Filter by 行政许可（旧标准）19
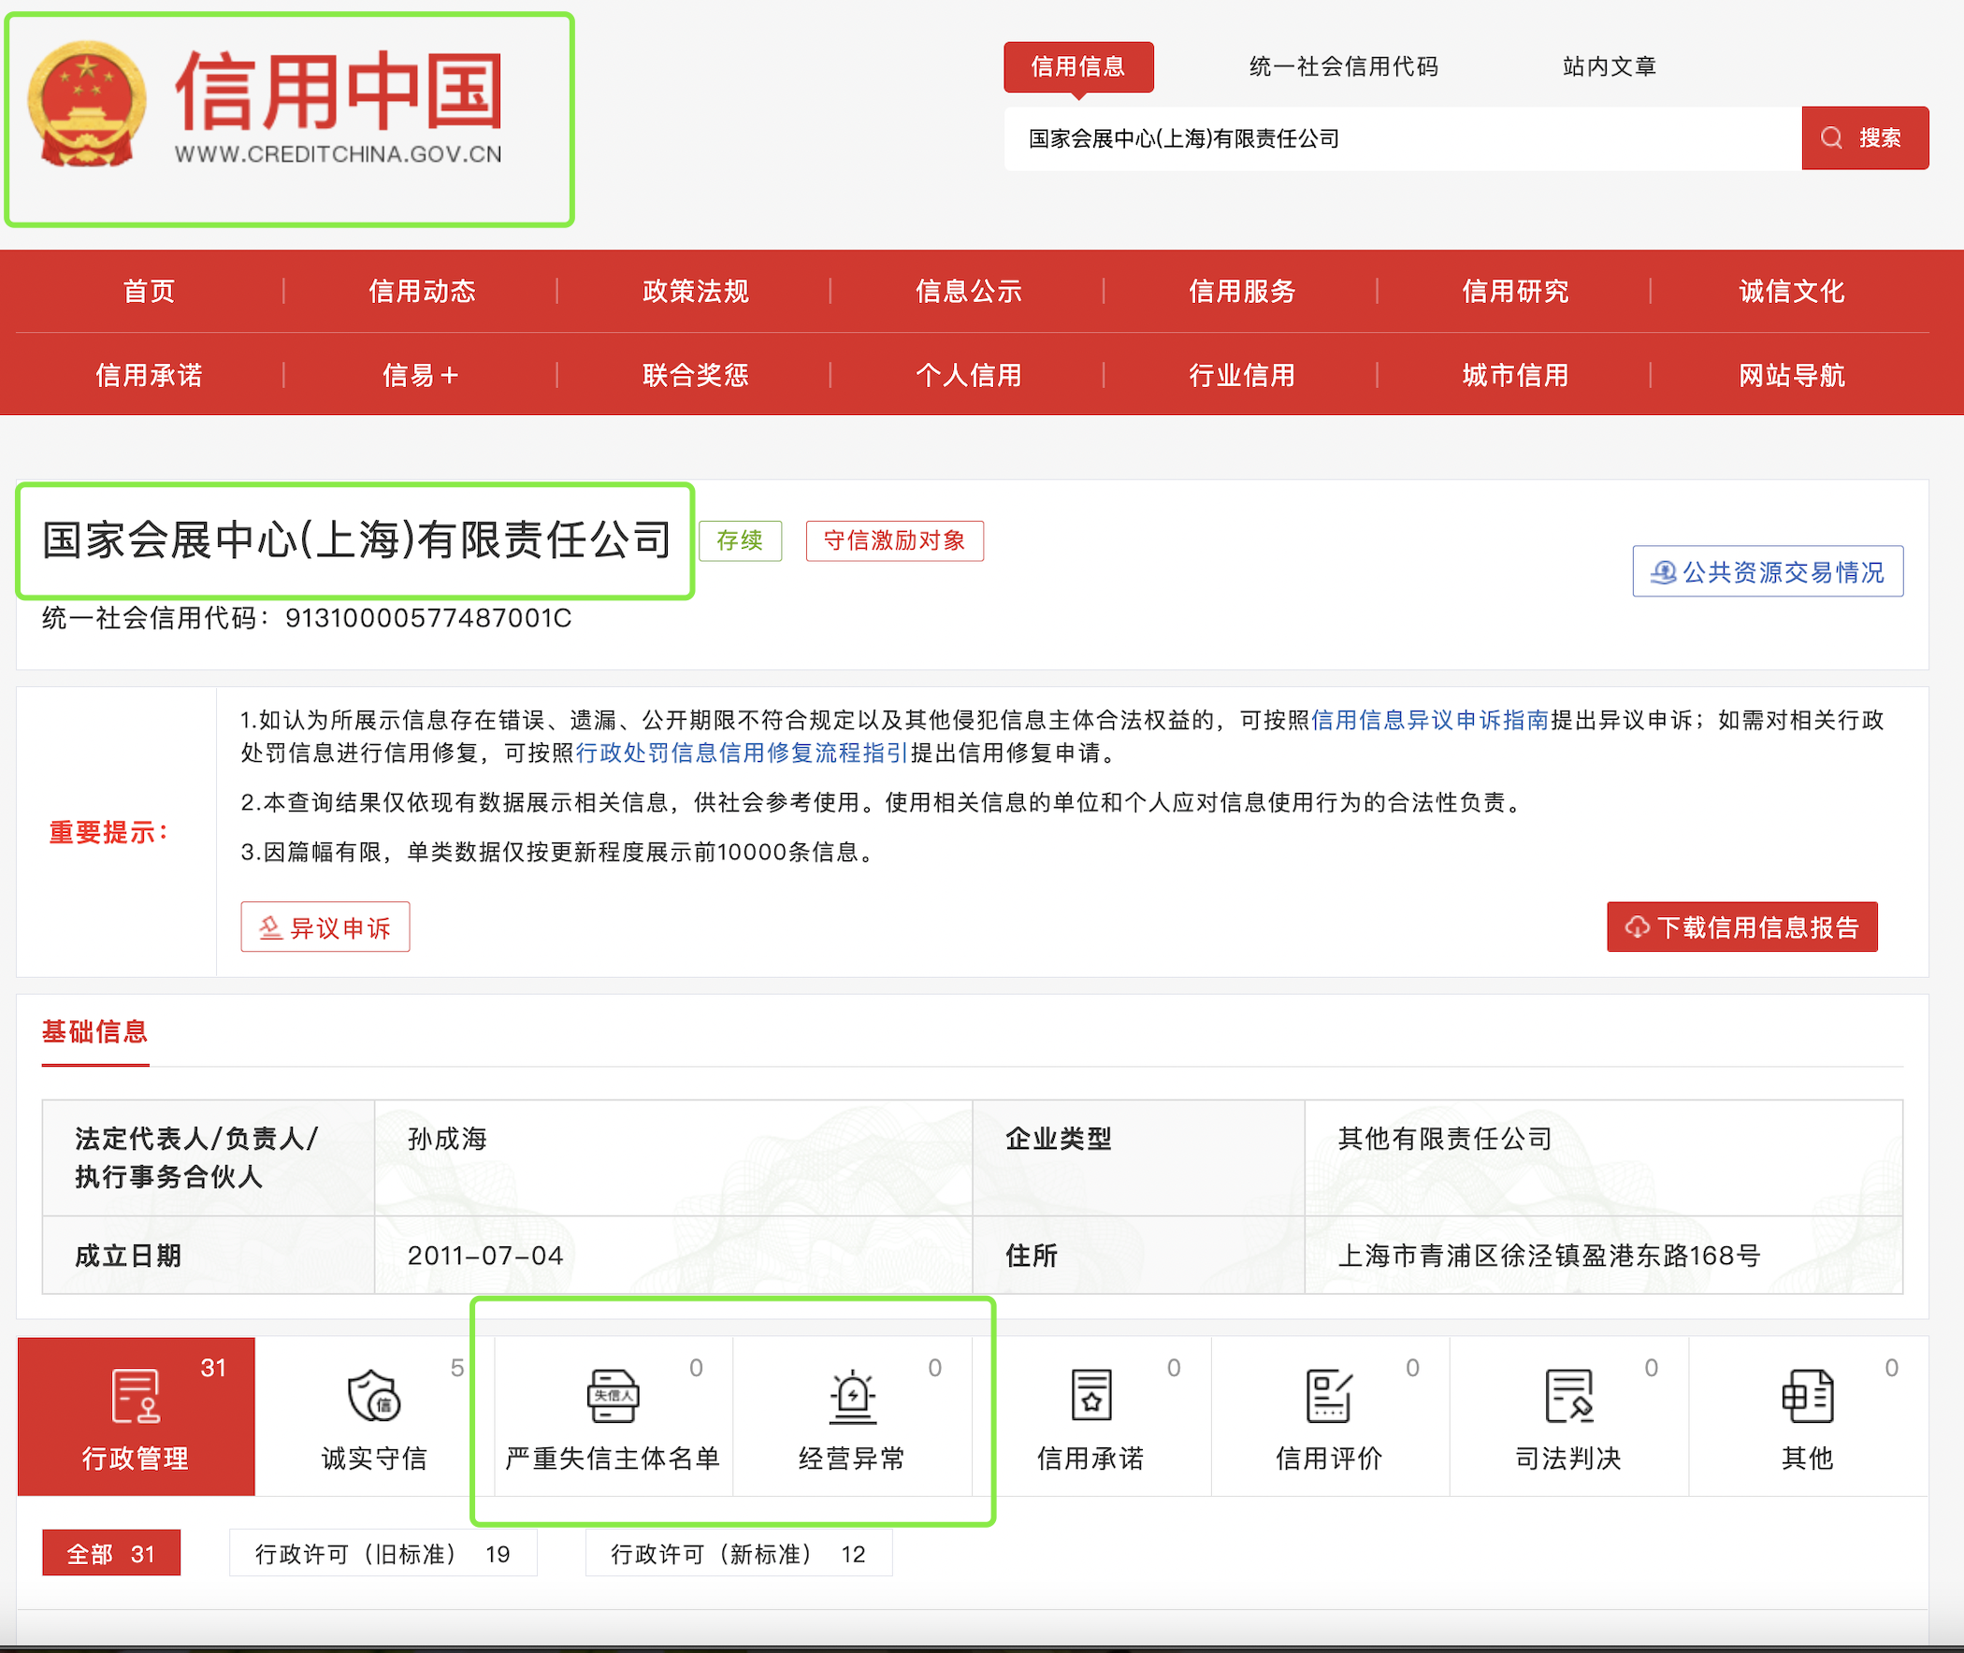The image size is (1964, 1653). tap(383, 1554)
